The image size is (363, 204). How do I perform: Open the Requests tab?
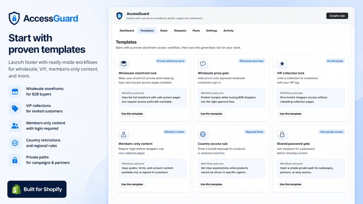click(180, 30)
